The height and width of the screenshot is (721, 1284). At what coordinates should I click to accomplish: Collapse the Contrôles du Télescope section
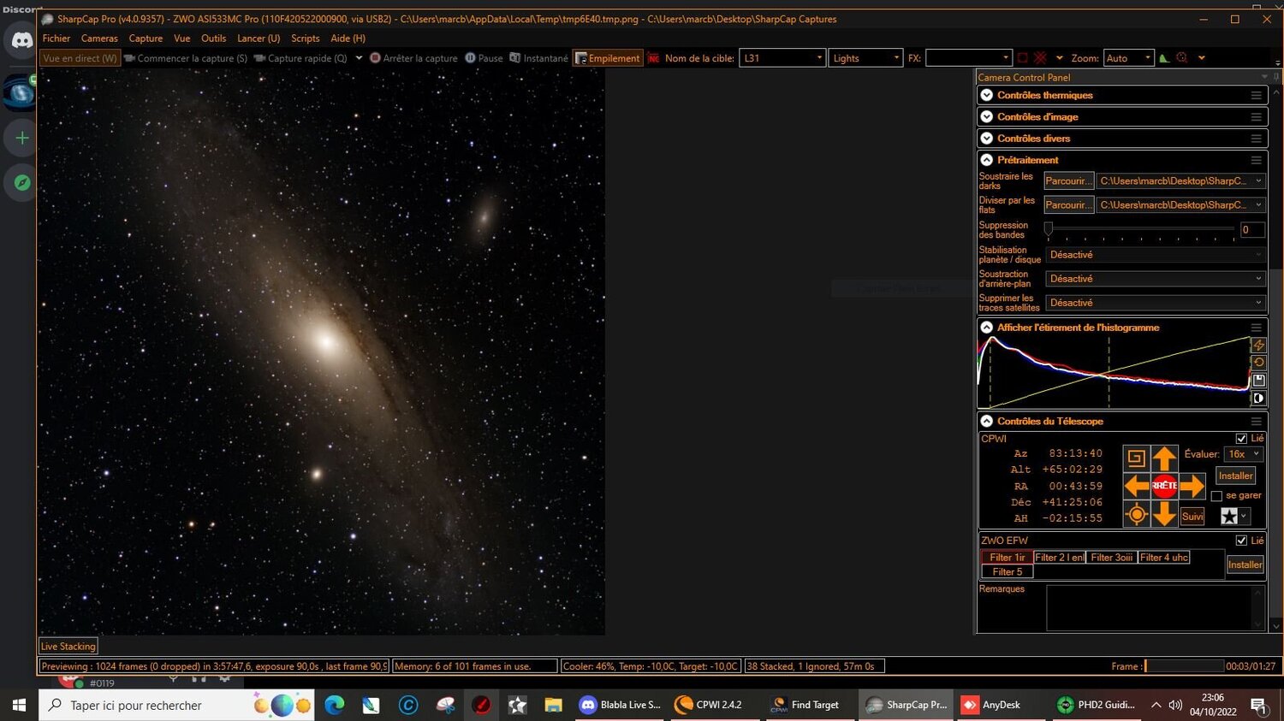pos(987,422)
